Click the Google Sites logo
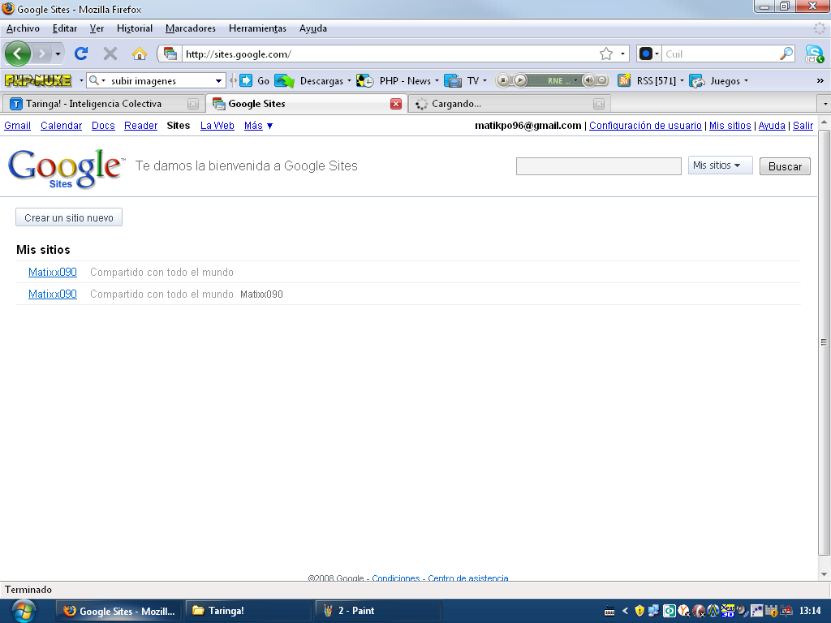The width and height of the screenshot is (831, 623). point(67,168)
